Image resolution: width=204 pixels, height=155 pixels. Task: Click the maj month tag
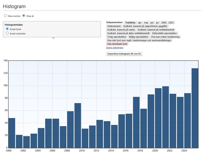point(146,23)
